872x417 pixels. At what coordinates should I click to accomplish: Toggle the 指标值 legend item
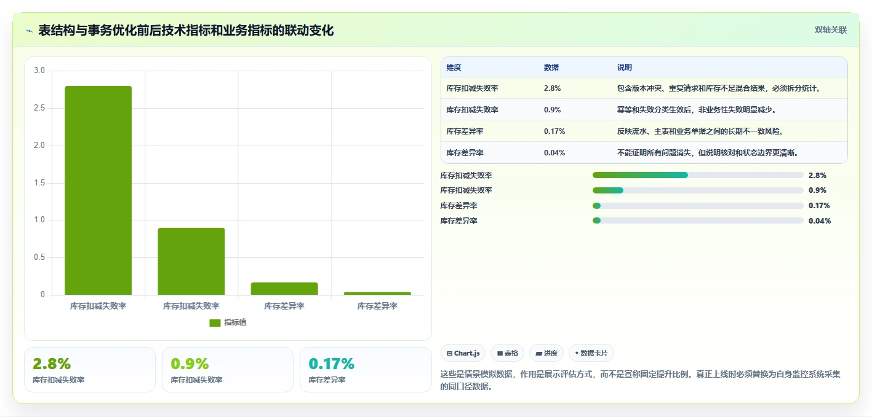(228, 322)
